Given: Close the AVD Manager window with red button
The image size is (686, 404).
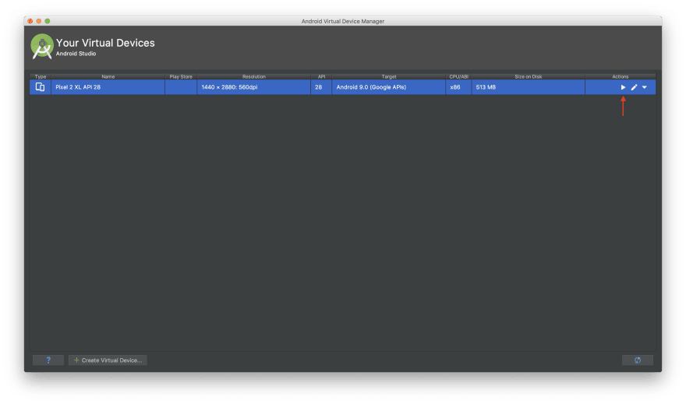Looking at the screenshot, I should 30,21.
